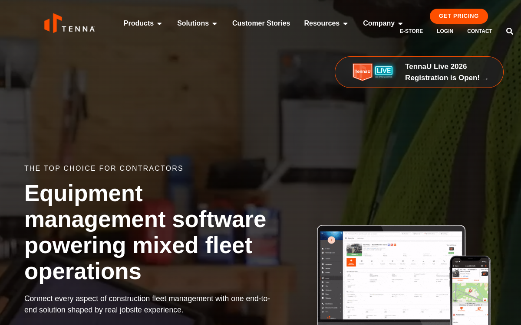Viewport: 521px width, 325px height.
Task: Click the "Equipment management software" headline
Action: [x=145, y=232]
